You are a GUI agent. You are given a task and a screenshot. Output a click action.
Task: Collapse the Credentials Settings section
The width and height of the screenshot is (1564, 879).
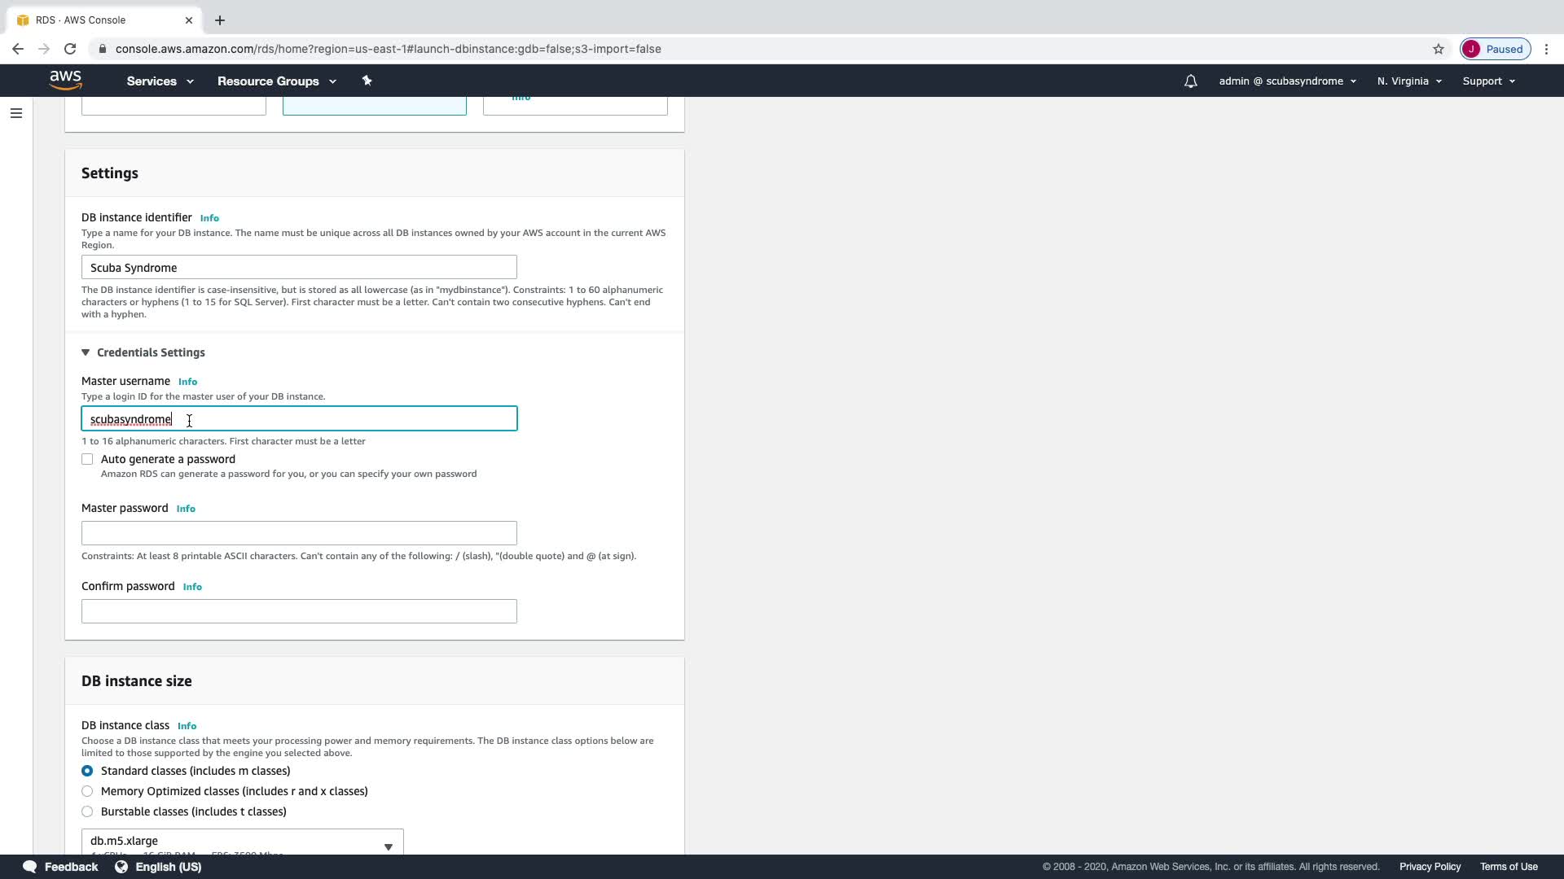click(86, 352)
